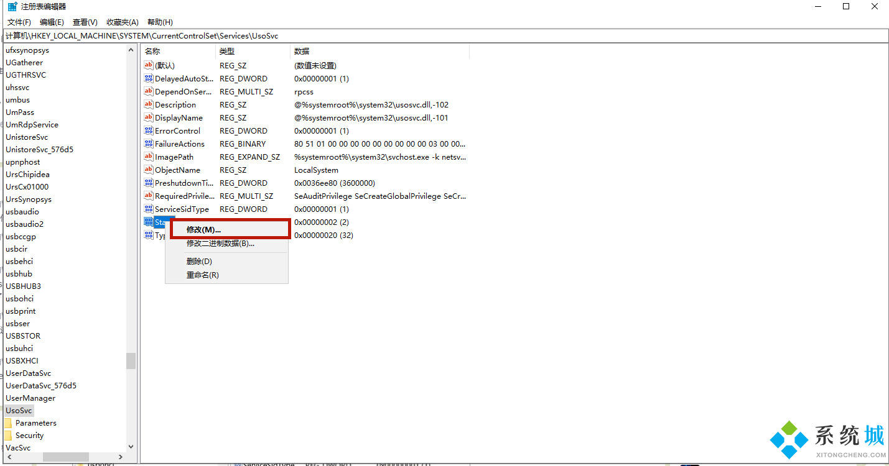Click the ServiceSidType DWORD icon
889x466 pixels.
tap(149, 209)
